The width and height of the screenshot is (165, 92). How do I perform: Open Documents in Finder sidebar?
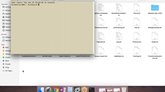click(6, 24)
